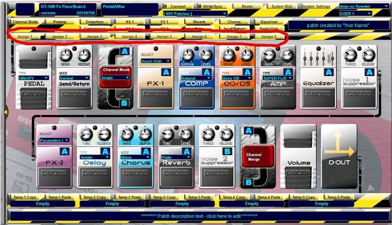Open the AMP type SUPER FLAT dropdown
Image resolution: width=392 pixels, height=225 pixels.
278,78
